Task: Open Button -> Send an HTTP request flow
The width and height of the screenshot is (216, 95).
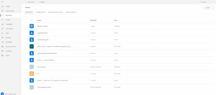Action: (52, 81)
